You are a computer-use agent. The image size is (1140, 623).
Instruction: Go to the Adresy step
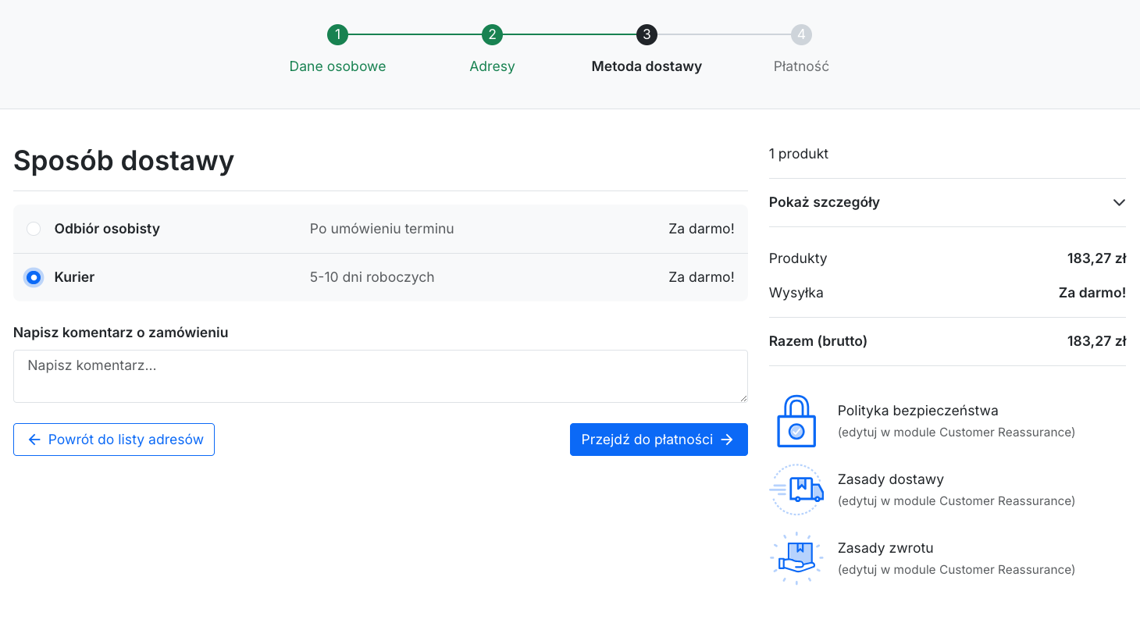[x=492, y=66]
